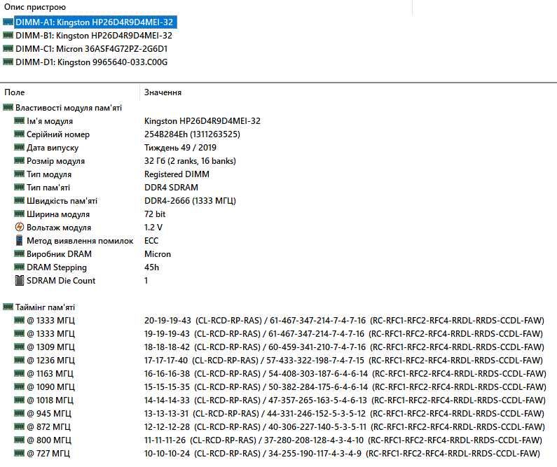557x467 pixels.
Task: Select the 'Опис пристрою' header label
Action: tap(35, 7)
